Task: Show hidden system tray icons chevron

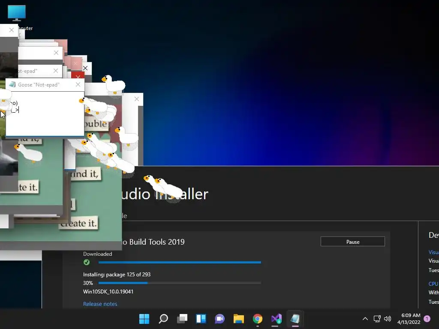Action: click(365, 319)
